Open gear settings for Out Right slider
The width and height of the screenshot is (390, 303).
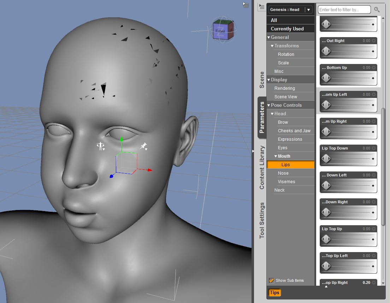tap(374, 41)
